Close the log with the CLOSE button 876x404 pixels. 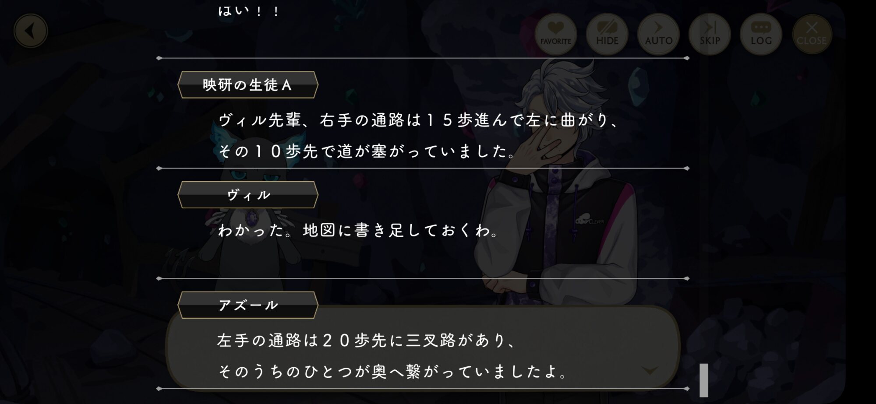point(812,34)
